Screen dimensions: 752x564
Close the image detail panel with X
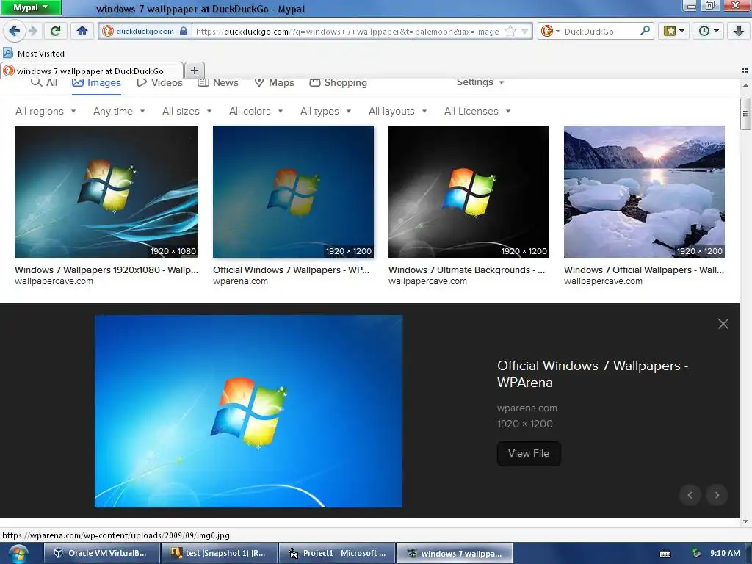tap(723, 324)
